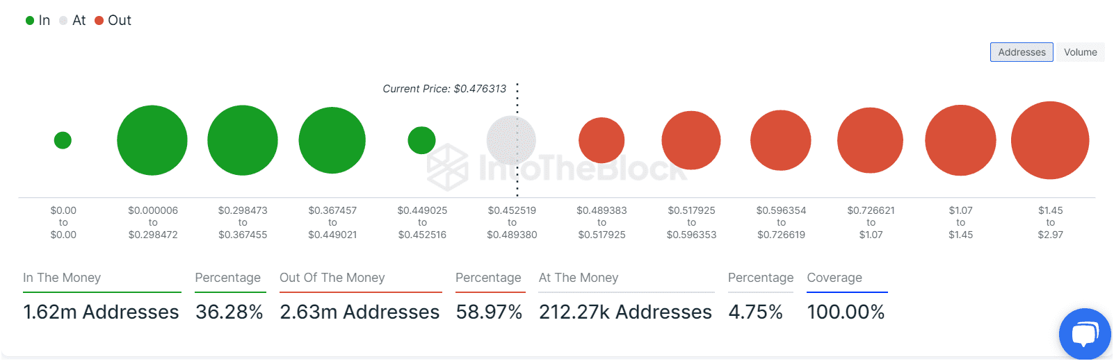The width and height of the screenshot is (1114, 361).
Task: Select the green $0.367457 to $0.449021 bubble
Action: pyautogui.click(x=332, y=140)
